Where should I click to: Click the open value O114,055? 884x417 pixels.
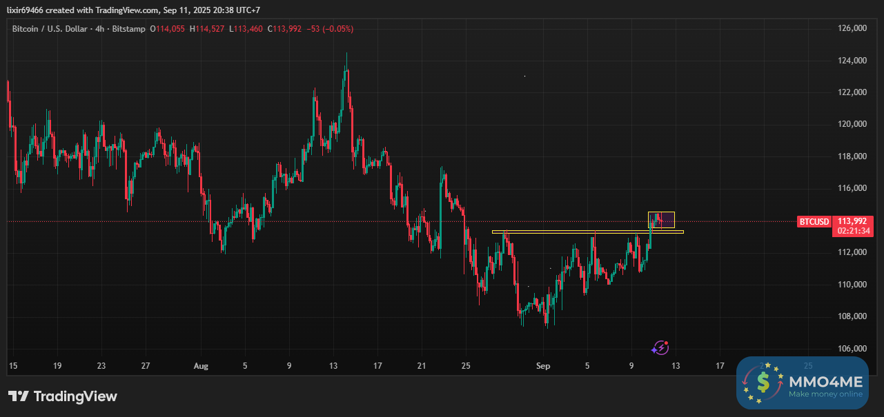(166, 29)
